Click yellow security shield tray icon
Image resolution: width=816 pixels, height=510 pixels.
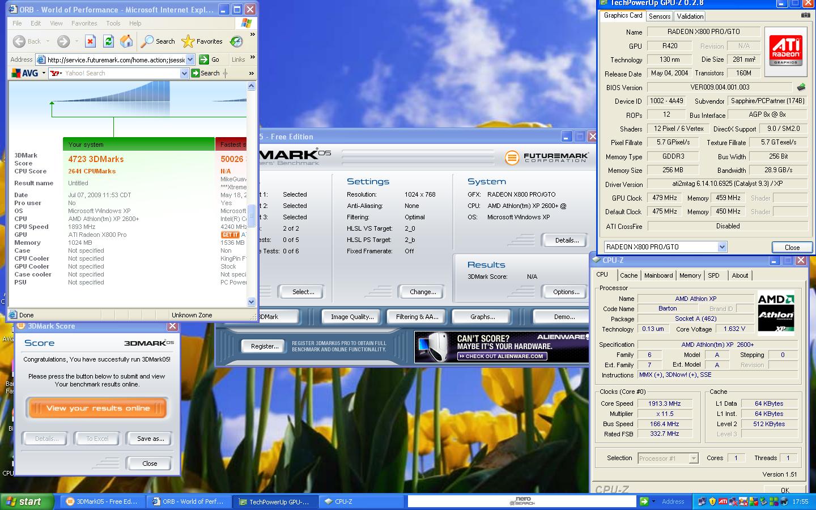coord(713,501)
